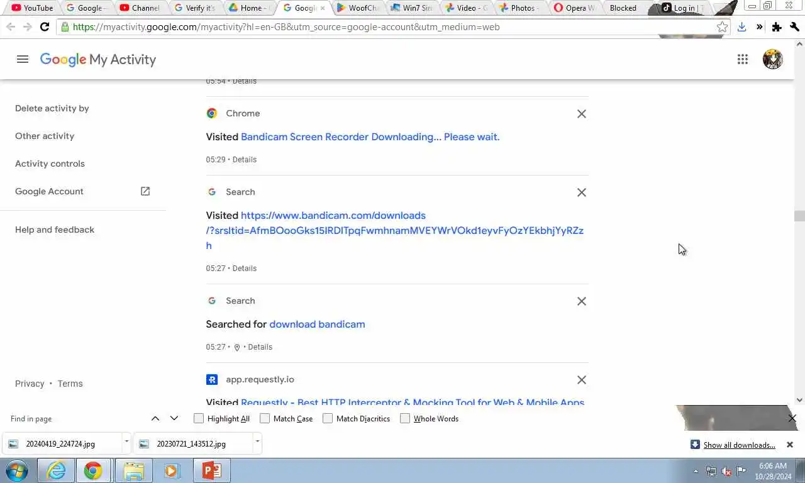Delete the app.requestly.io activity entry

582,380
